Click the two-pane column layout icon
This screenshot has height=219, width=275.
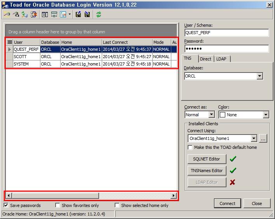tap(45, 14)
